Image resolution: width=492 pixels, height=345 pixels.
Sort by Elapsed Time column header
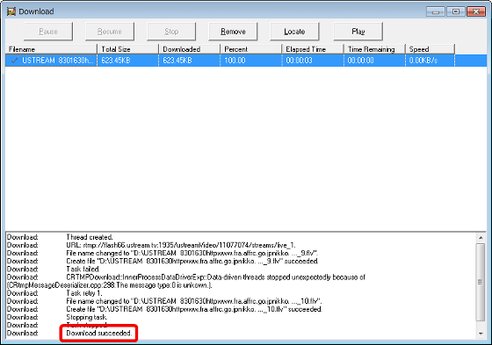[312, 49]
